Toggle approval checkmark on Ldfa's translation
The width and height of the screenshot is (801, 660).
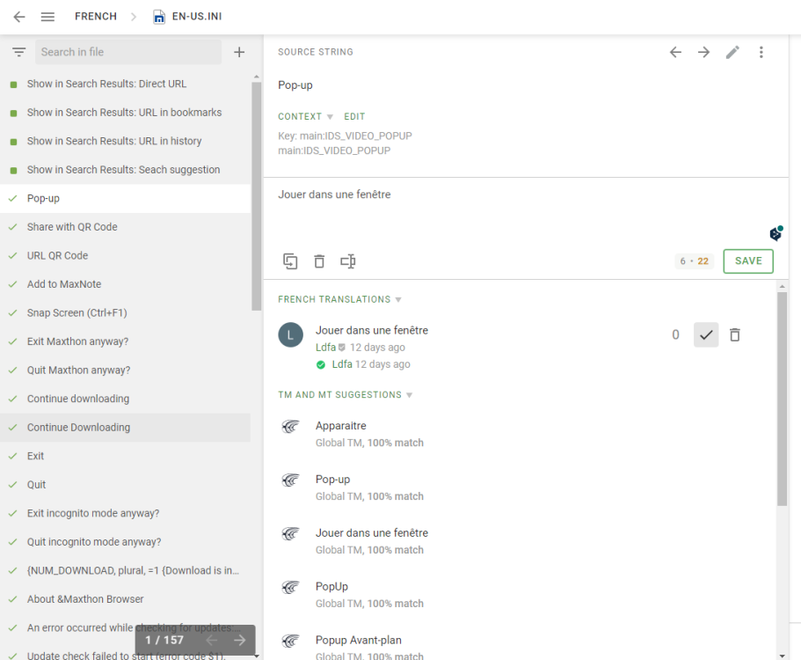click(706, 334)
